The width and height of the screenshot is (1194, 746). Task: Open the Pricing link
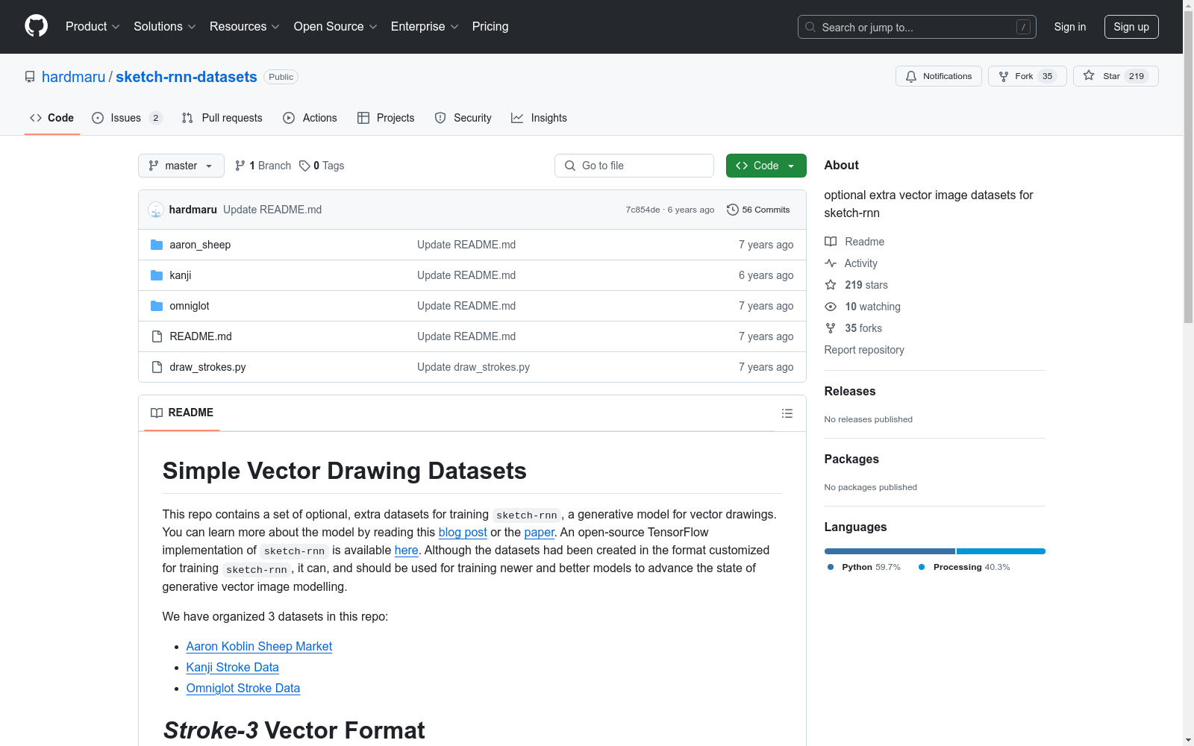(490, 26)
